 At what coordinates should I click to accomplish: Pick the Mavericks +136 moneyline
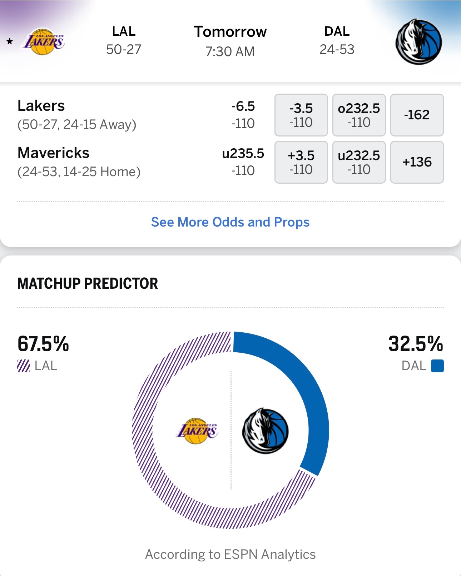[x=417, y=162]
